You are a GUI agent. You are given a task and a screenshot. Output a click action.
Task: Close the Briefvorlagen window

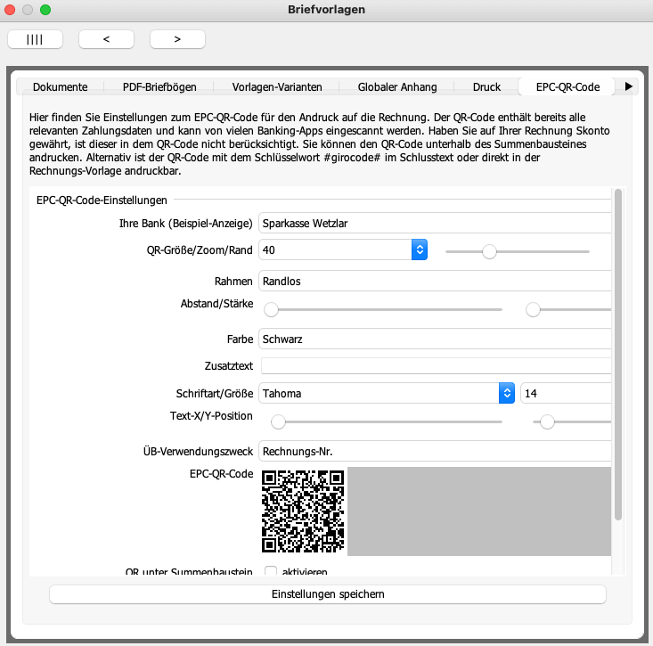(x=10, y=10)
